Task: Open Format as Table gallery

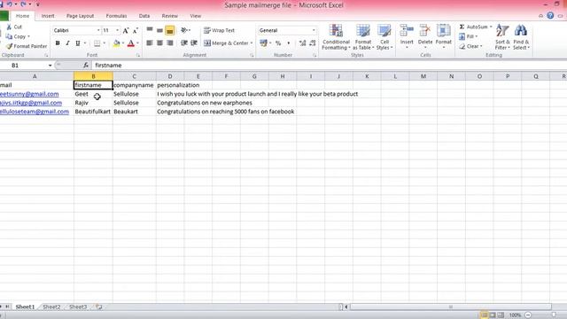Action: 363,37
